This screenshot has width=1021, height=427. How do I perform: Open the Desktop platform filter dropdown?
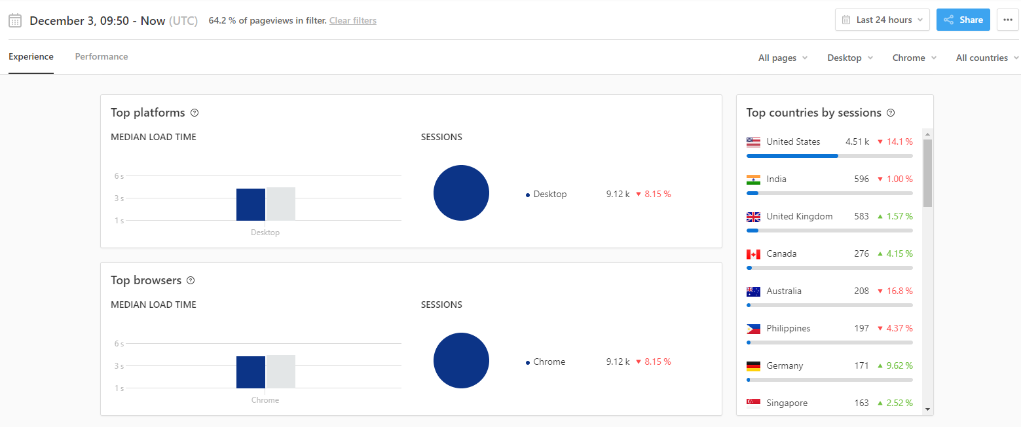[x=850, y=58]
